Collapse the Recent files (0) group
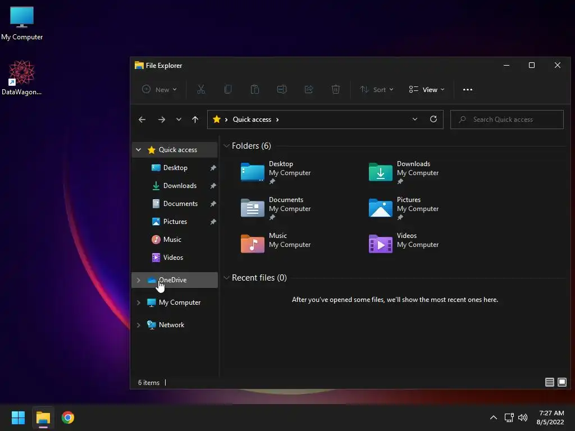The image size is (575, 431). coord(227,277)
